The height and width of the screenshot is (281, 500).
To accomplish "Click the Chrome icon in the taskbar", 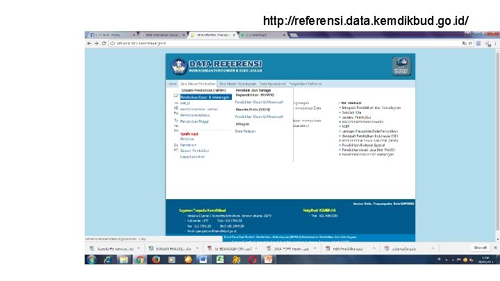I will point(140,259).
